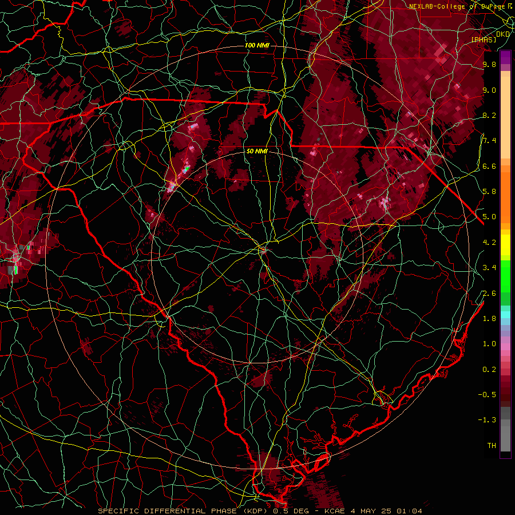Pick the cyan band of the color bar
Screen dimensions: 515x515
[x=505, y=314]
